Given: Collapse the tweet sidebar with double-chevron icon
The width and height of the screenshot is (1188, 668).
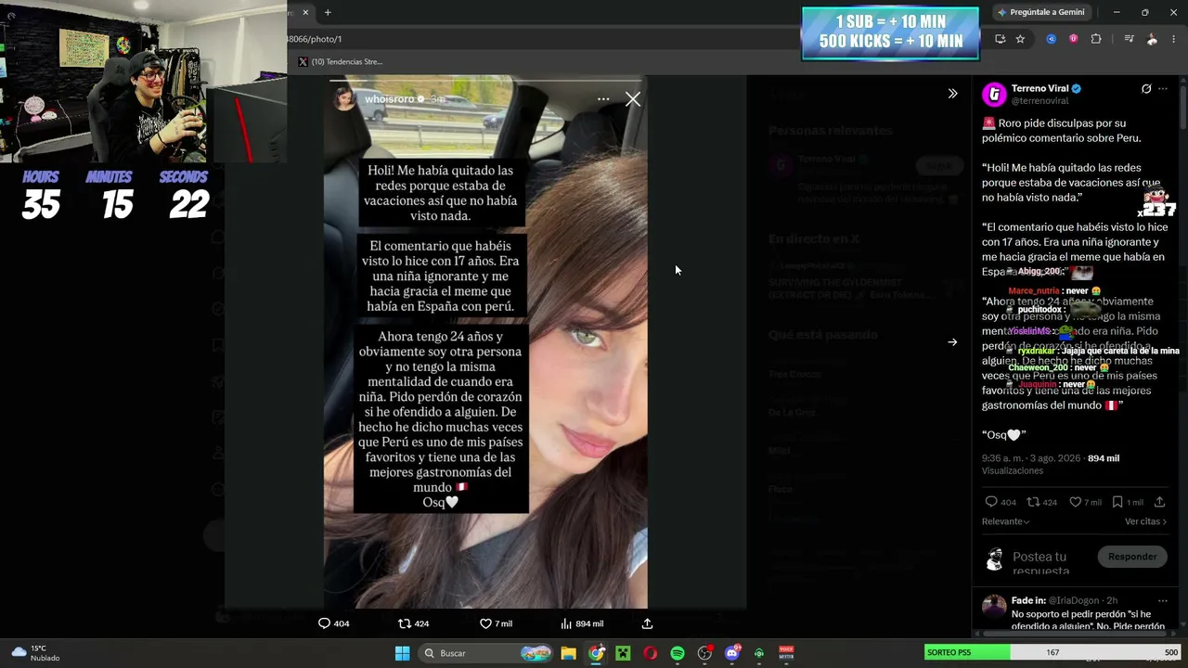Looking at the screenshot, I should pyautogui.click(x=952, y=94).
